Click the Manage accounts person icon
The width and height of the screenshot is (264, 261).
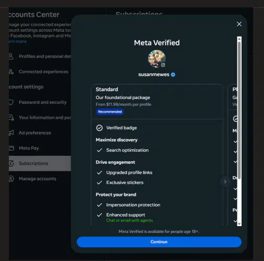pos(11,179)
